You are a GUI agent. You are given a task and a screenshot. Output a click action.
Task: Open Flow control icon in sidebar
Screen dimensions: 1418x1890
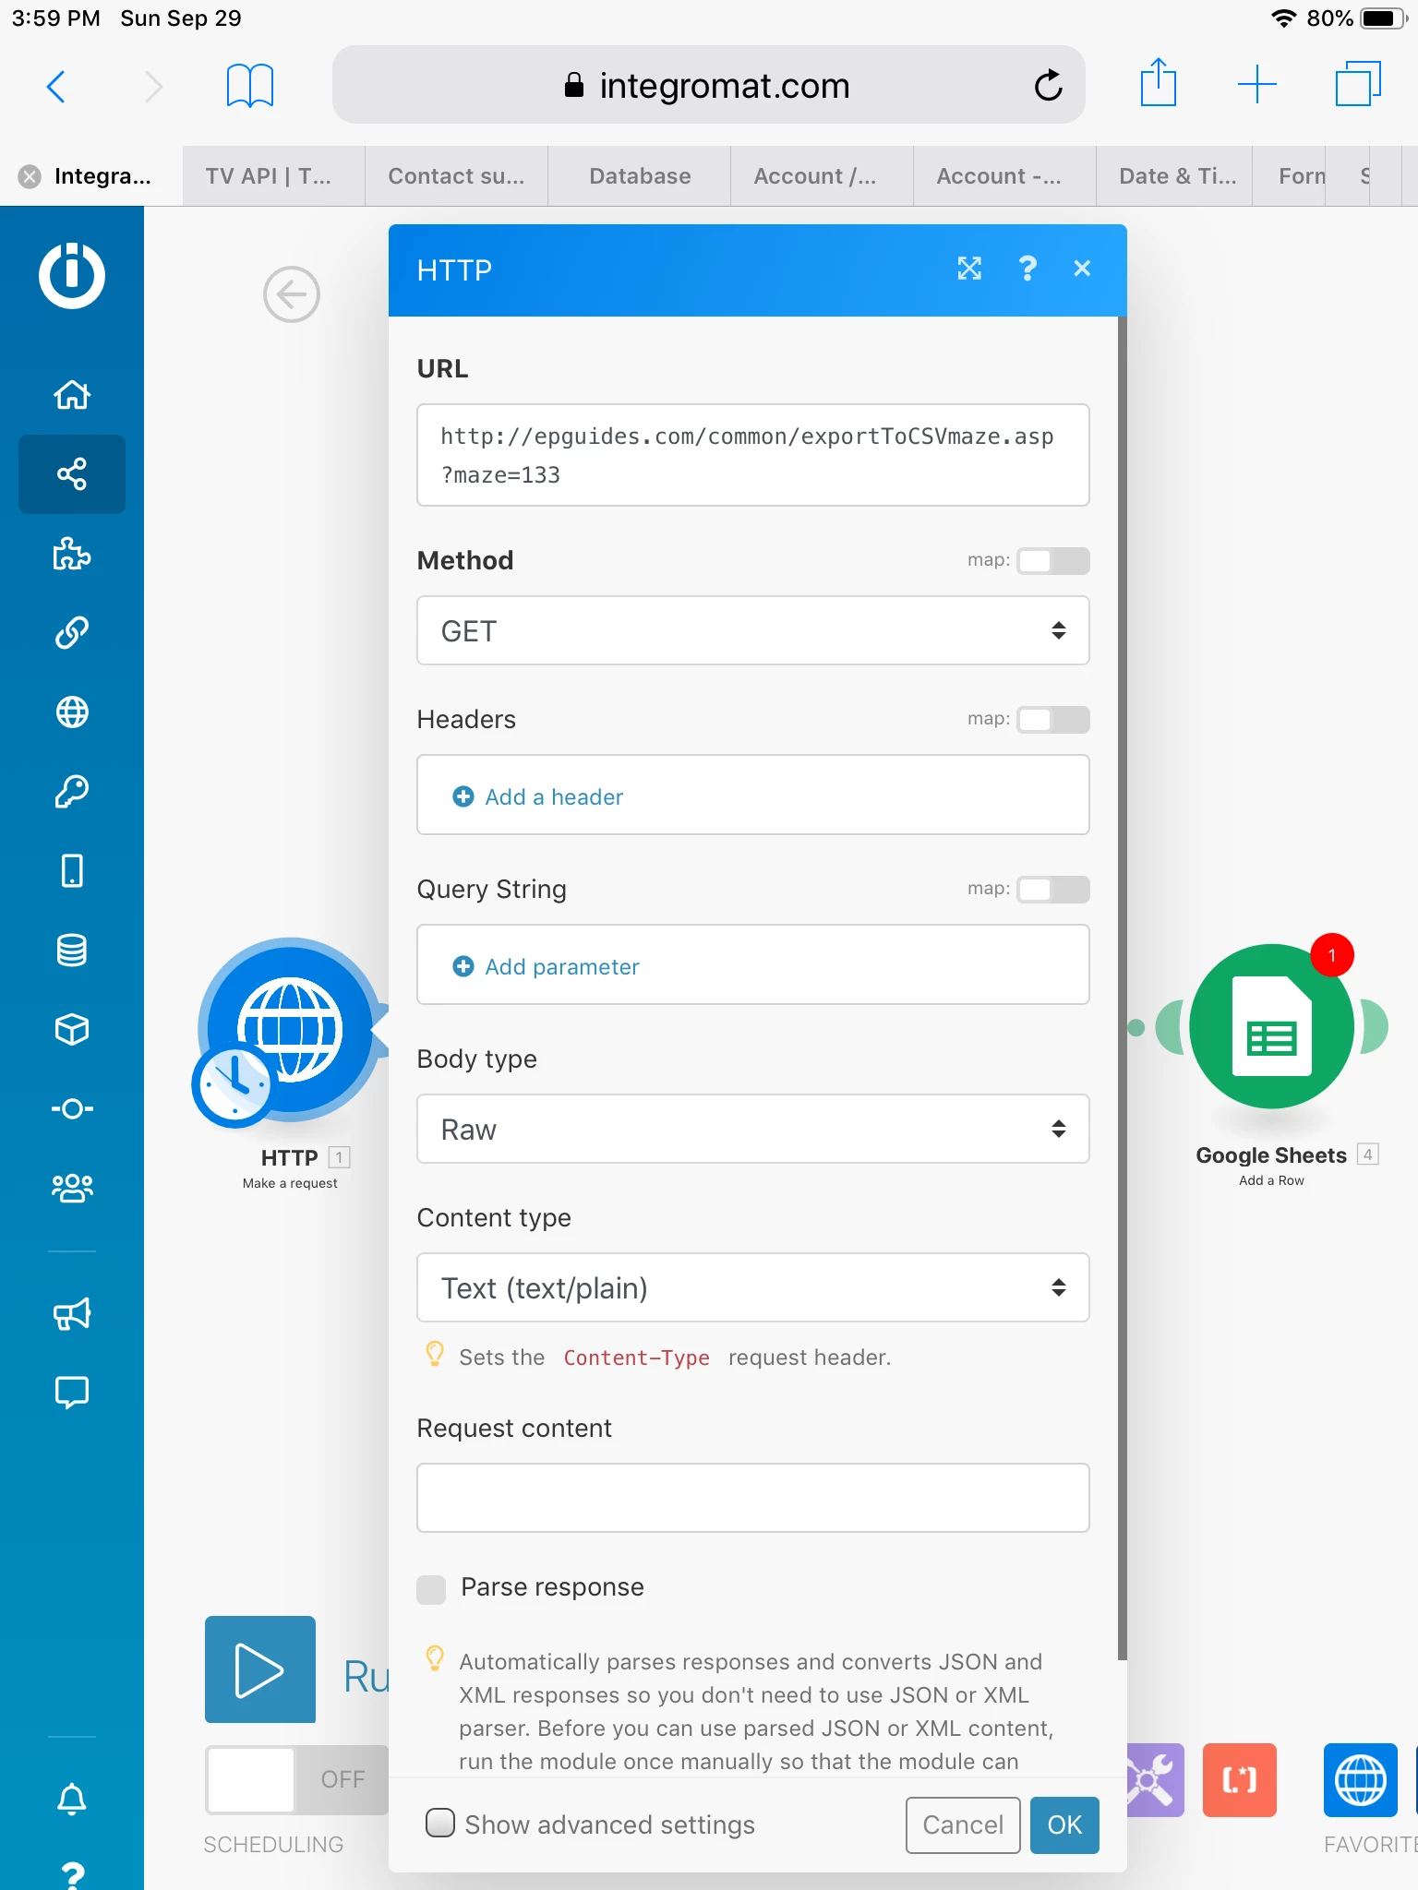(72, 1108)
